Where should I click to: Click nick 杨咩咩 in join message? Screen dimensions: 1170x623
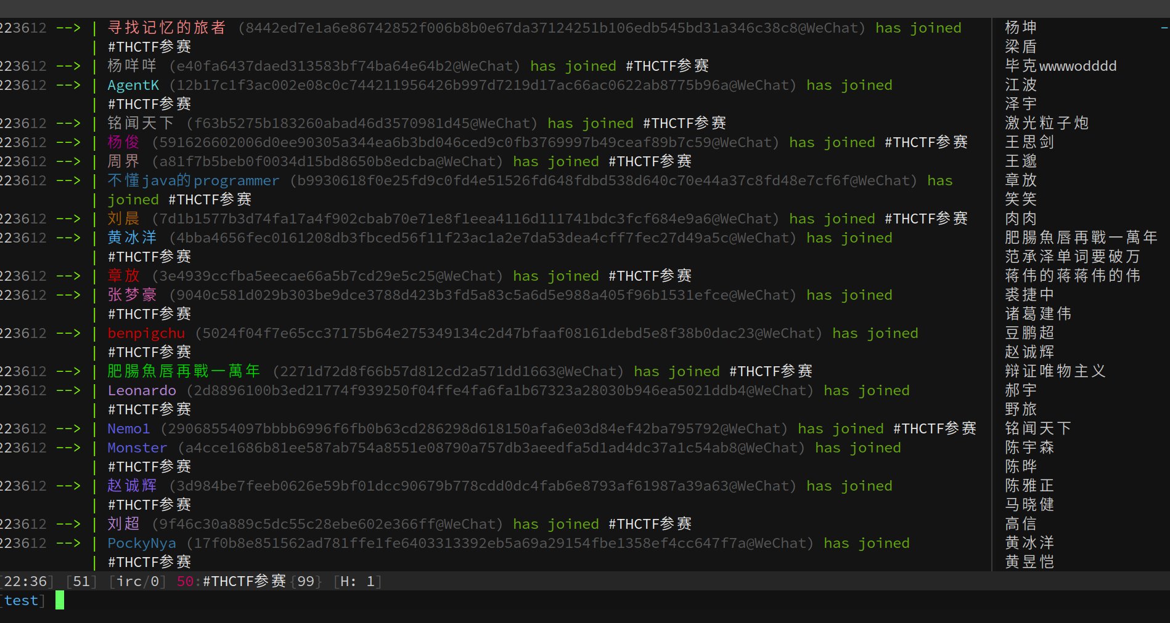[132, 66]
